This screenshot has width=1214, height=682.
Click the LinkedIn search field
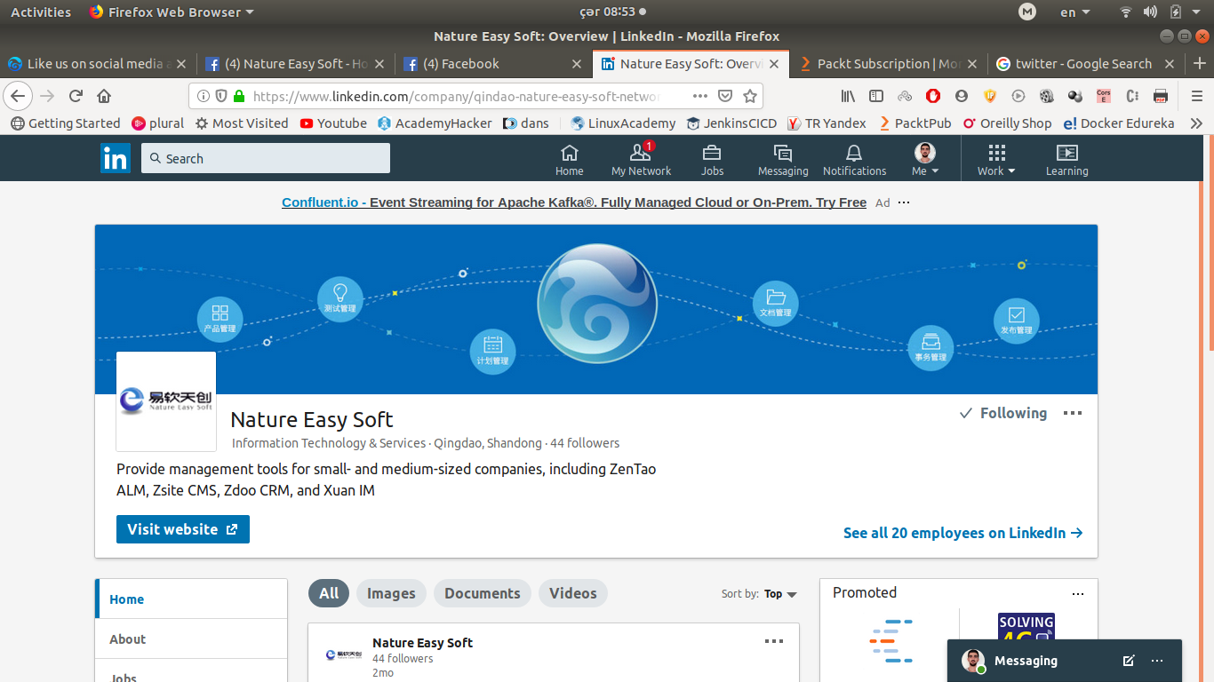(266, 158)
